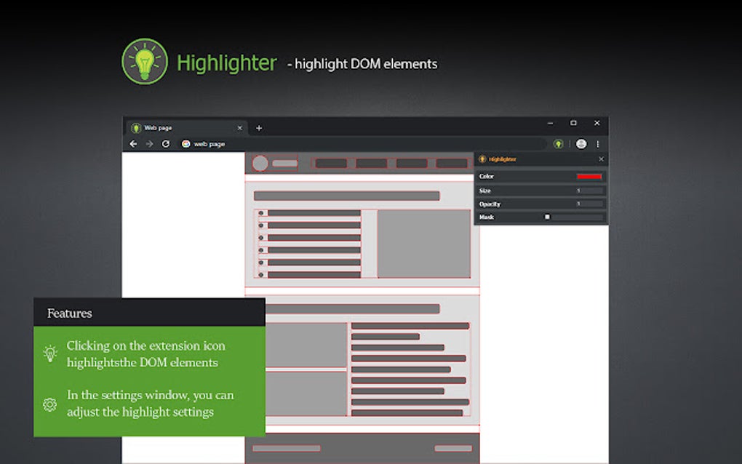This screenshot has height=464, width=742.
Task: Click the back navigation arrow
Action: pos(132,144)
